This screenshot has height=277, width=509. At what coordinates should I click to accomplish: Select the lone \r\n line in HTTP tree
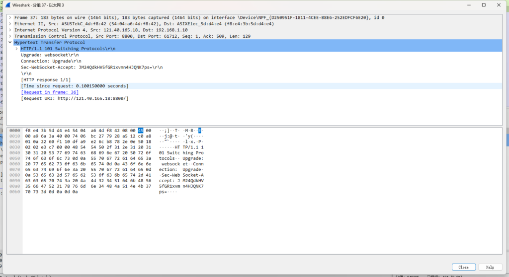coord(26,73)
